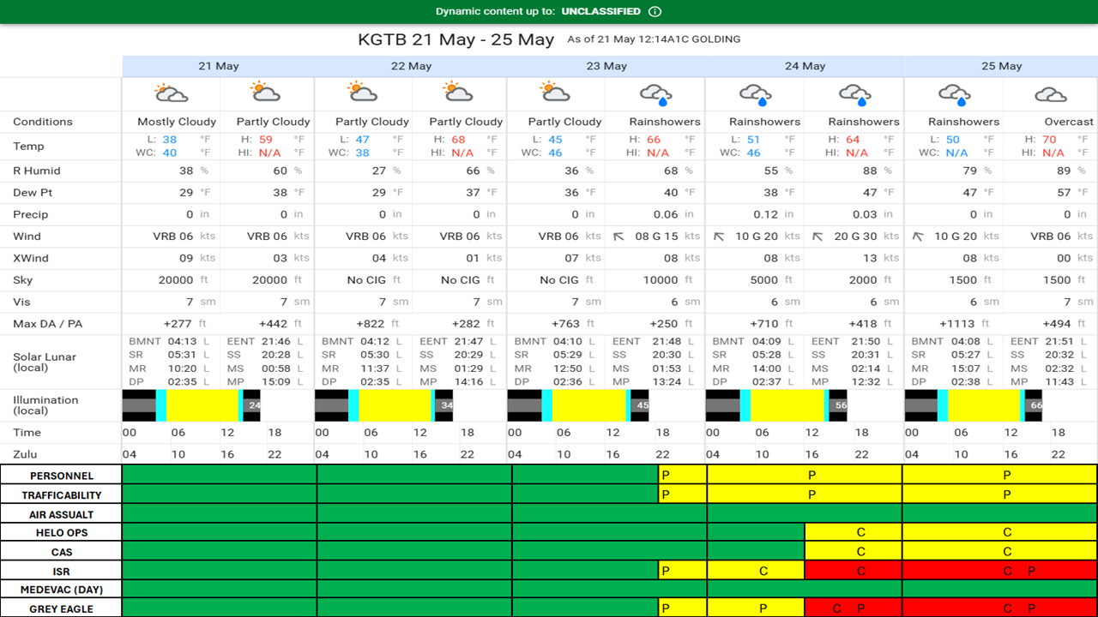This screenshot has width=1098, height=617.
Task: Click the R Humid row label
Action: pos(37,171)
